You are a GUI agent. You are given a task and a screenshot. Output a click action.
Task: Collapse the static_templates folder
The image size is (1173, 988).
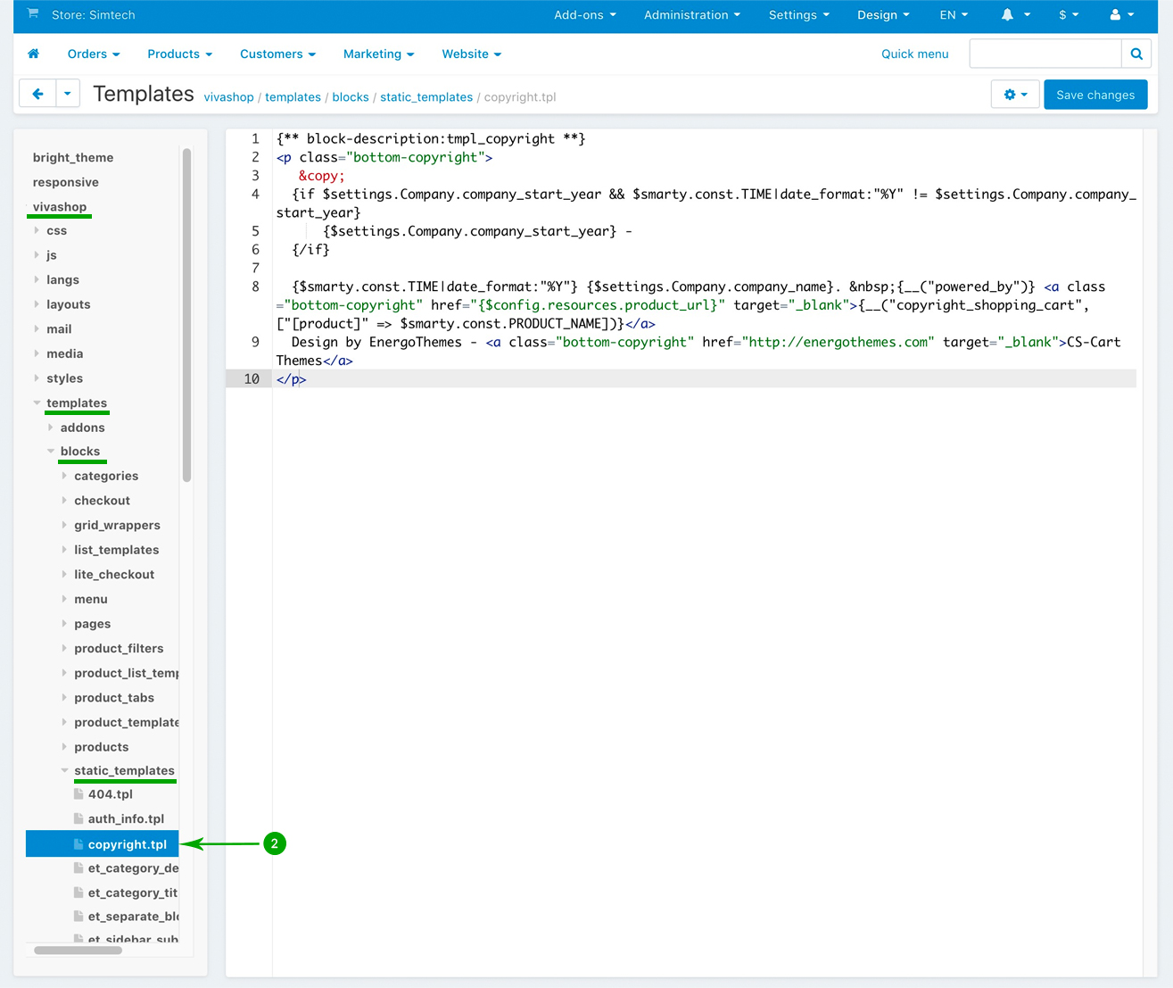click(124, 771)
